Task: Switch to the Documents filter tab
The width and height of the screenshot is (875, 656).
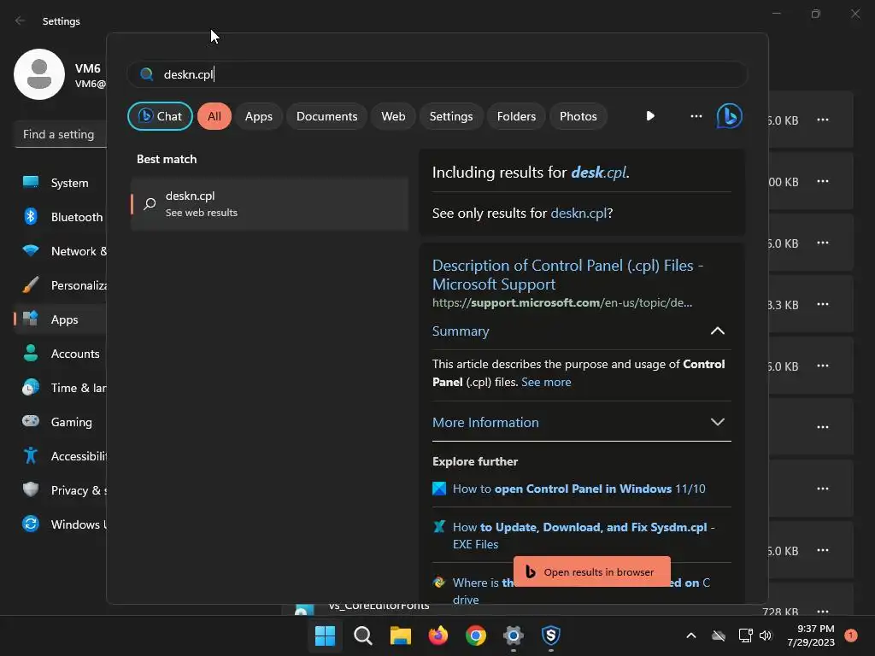Action: (x=326, y=116)
